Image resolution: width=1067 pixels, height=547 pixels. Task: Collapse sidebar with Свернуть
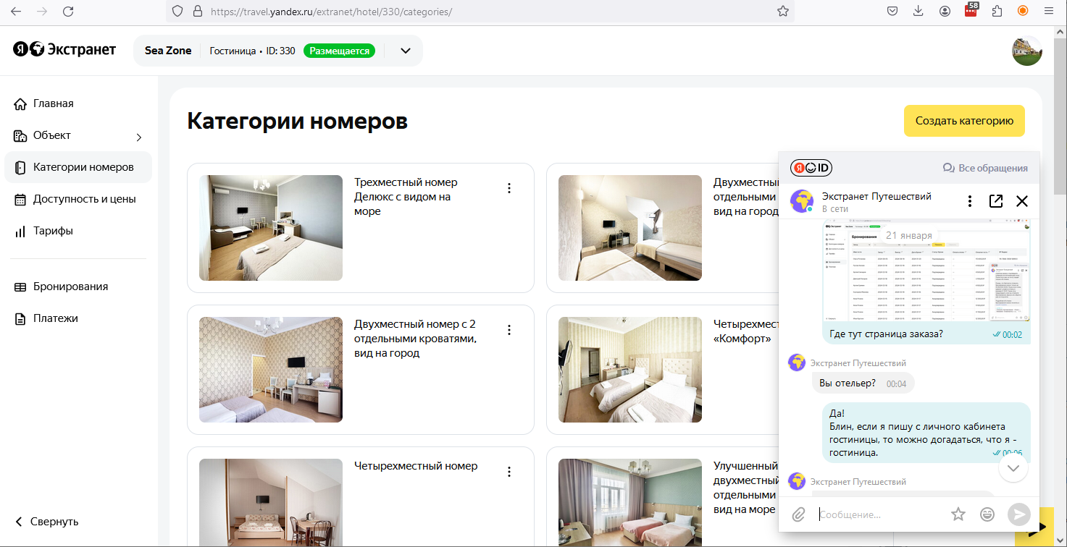(46, 522)
